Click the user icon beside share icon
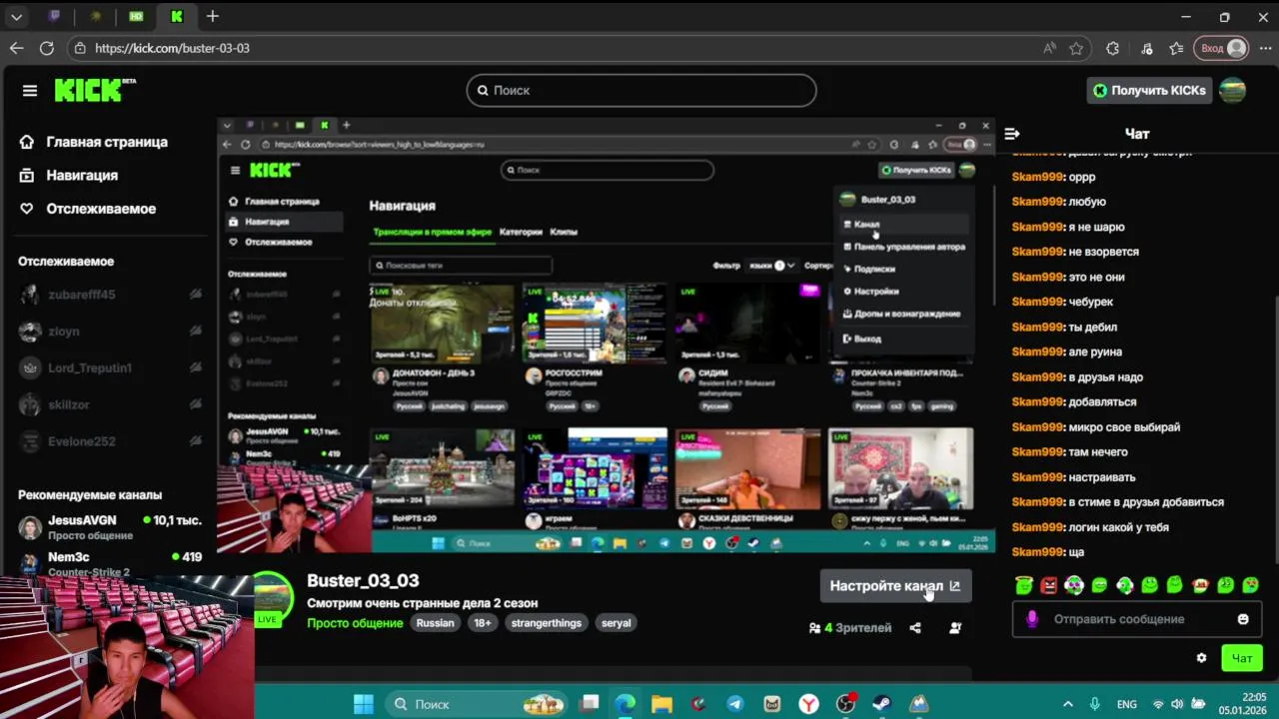1279x719 pixels. click(955, 628)
